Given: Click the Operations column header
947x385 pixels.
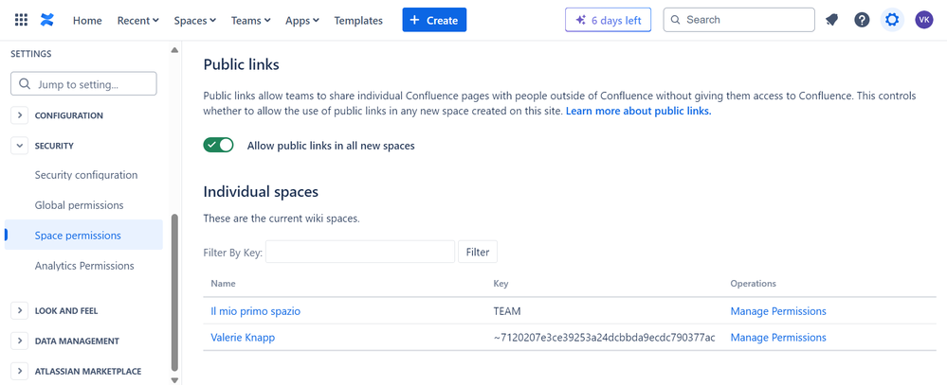Looking at the screenshot, I should pyautogui.click(x=753, y=283).
